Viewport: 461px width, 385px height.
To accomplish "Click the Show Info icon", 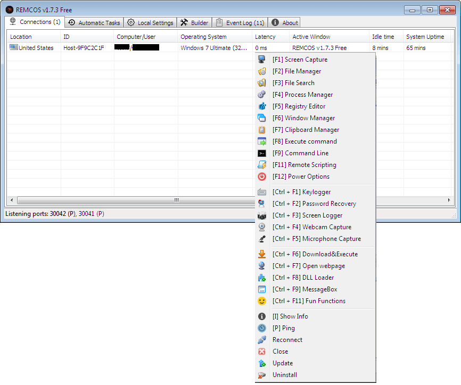I will coord(262,316).
